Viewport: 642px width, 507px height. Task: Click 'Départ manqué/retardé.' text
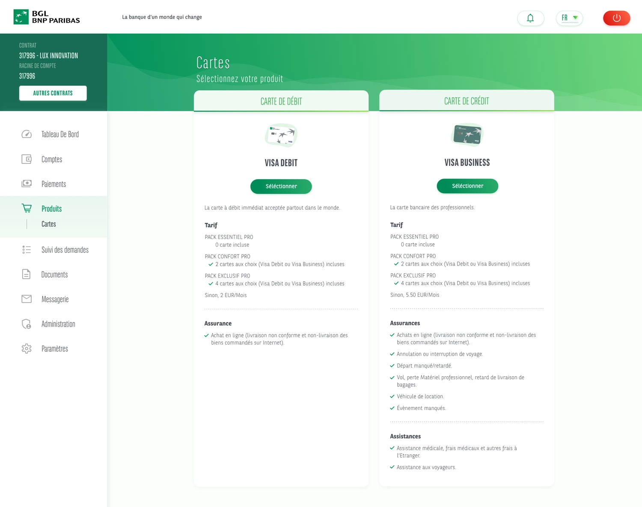[x=424, y=366]
